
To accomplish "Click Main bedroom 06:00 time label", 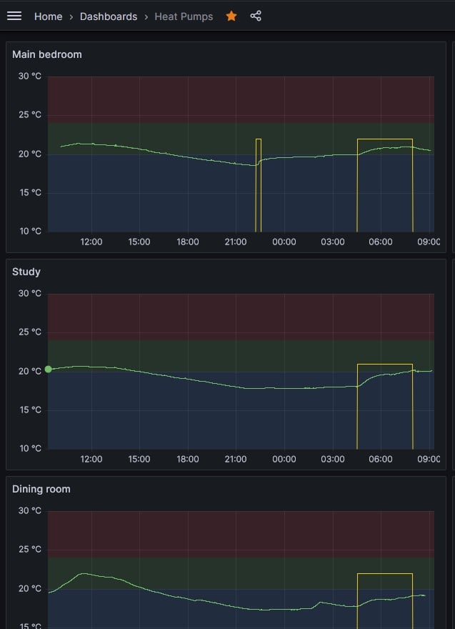I will tap(381, 242).
